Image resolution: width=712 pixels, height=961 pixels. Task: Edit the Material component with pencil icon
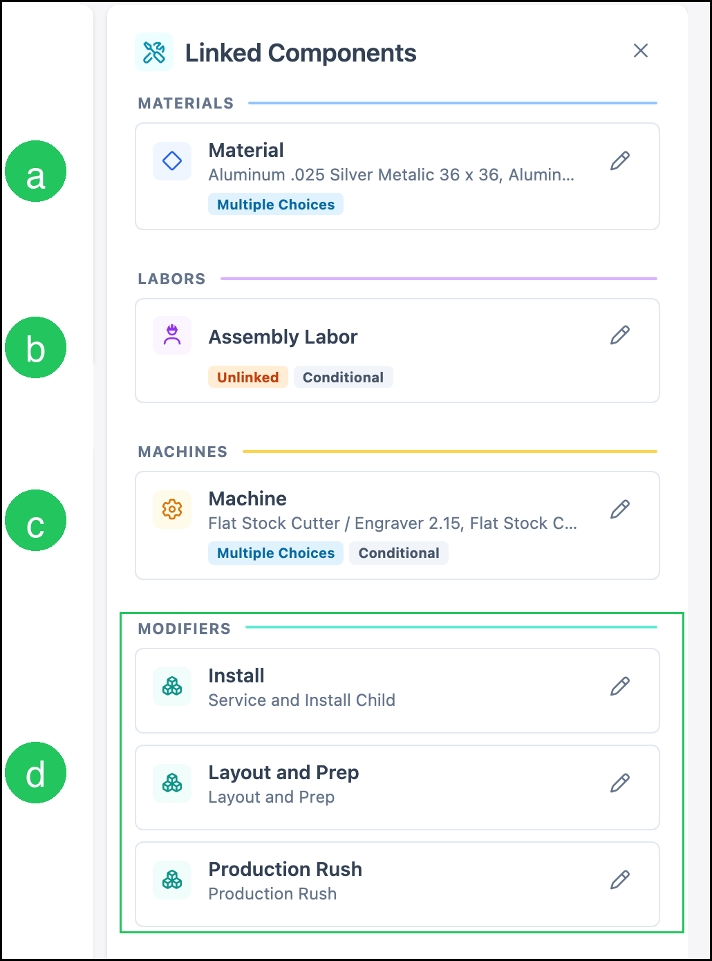(x=620, y=160)
